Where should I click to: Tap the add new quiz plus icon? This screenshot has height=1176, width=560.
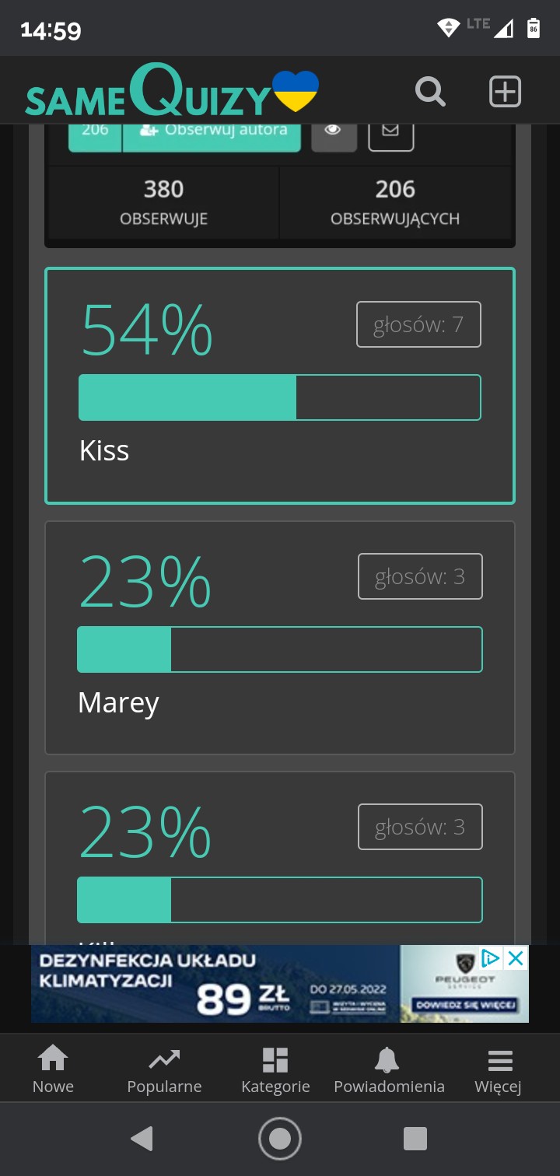[x=505, y=92]
